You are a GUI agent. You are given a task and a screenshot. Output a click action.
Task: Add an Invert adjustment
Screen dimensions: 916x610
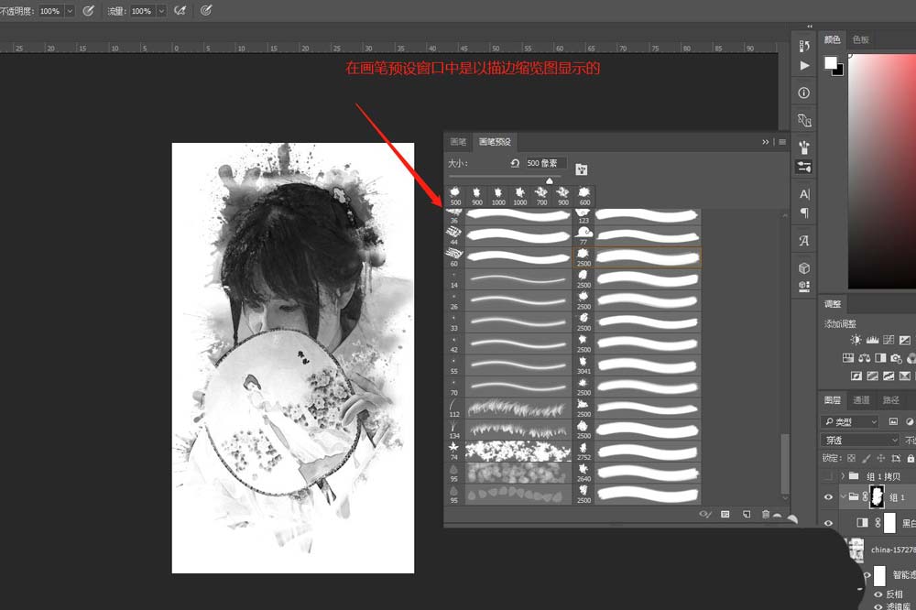[856, 376]
